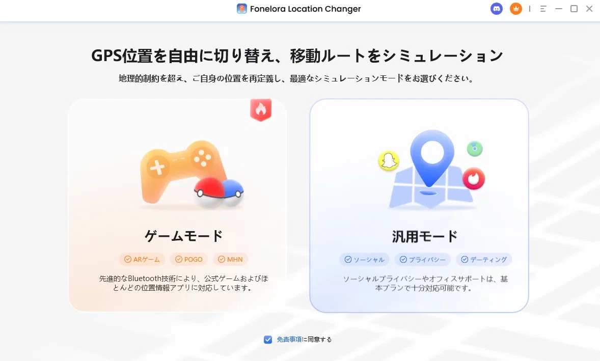Select the ゲームモード card title
The height and width of the screenshot is (361, 600).
click(184, 236)
